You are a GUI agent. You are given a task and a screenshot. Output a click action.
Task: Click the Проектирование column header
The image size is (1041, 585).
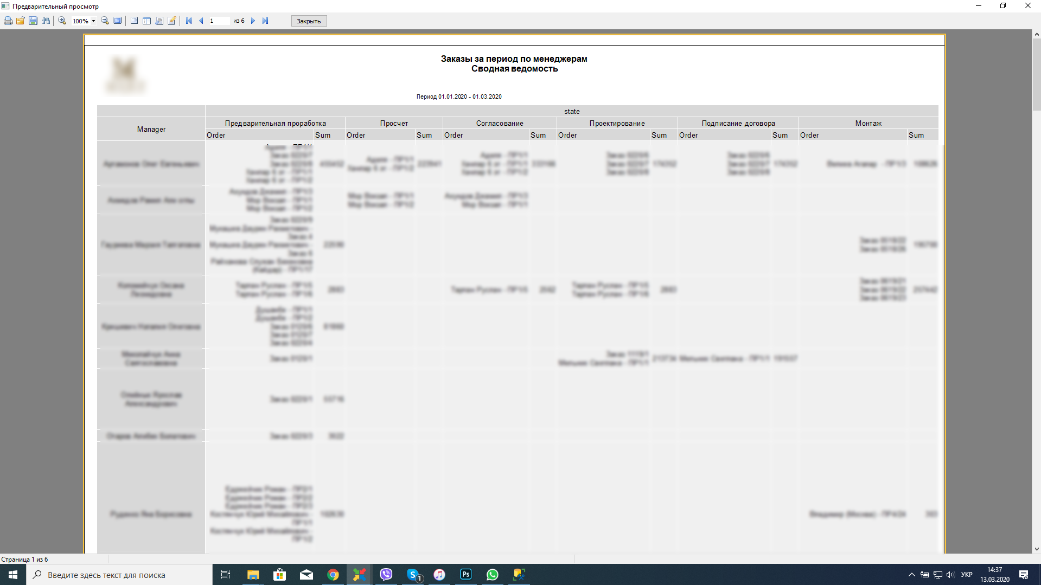click(617, 123)
